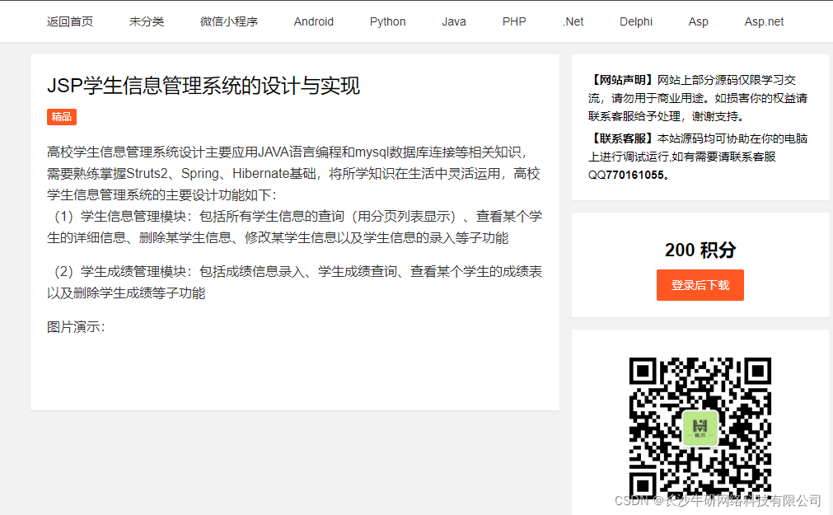This screenshot has height=515, width=833.
Task: Select the Android nav item
Action: pyautogui.click(x=313, y=21)
